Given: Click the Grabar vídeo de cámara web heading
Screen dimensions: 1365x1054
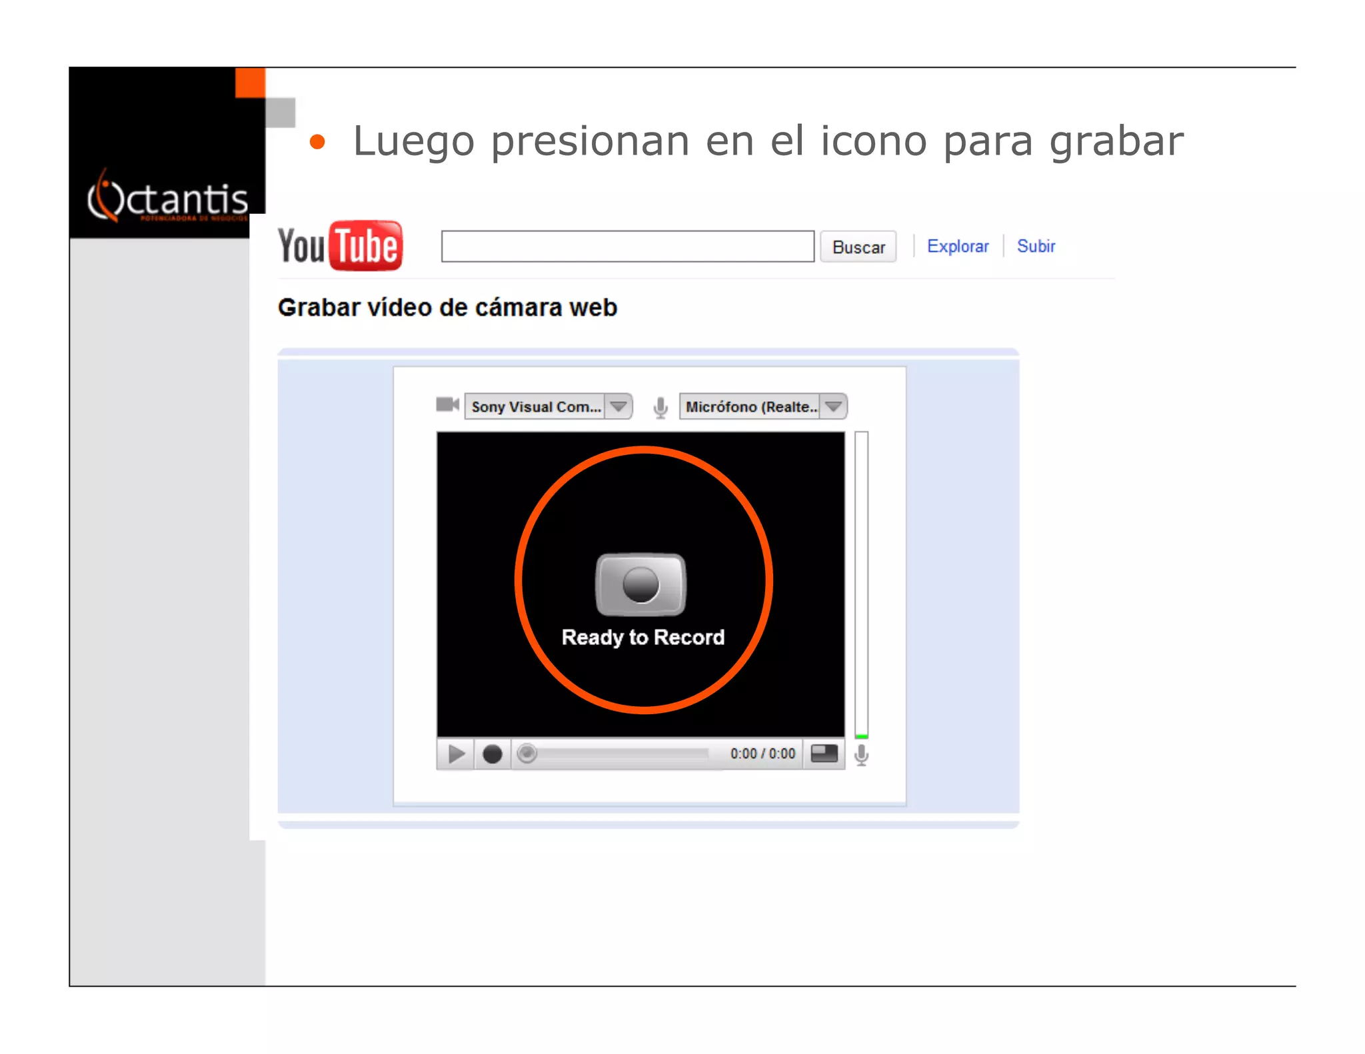Looking at the screenshot, I should pos(448,308).
